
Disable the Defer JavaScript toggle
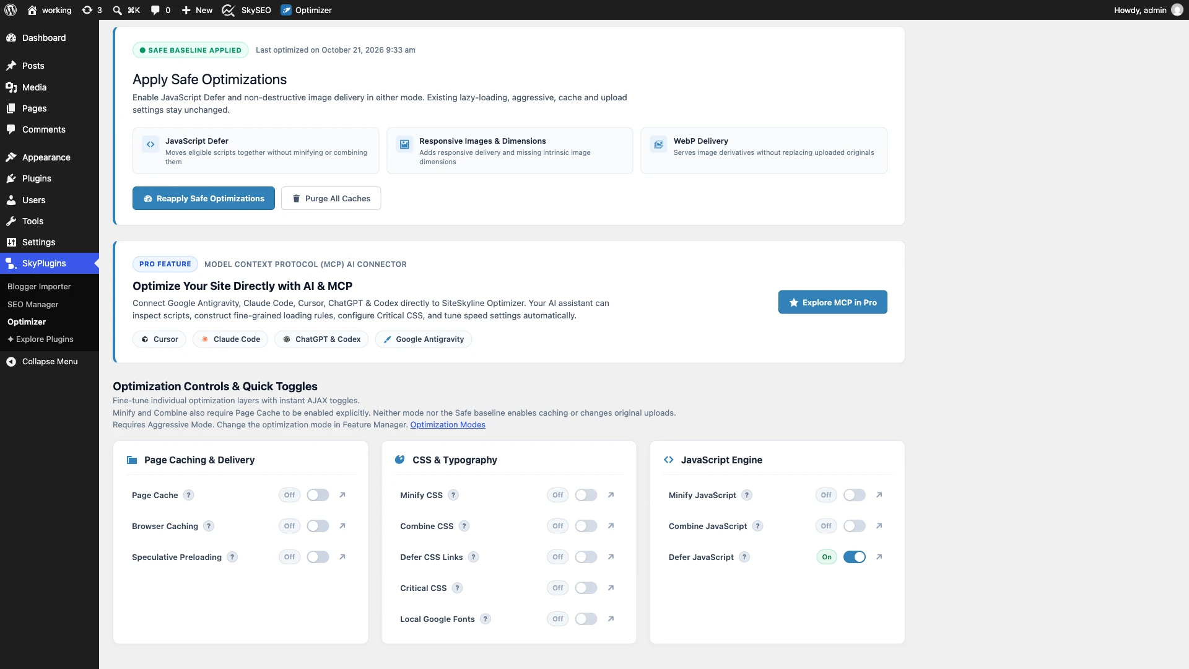[x=855, y=557]
